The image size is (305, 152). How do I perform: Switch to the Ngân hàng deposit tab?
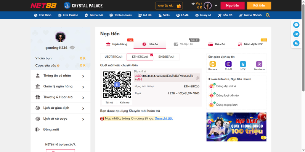[x=117, y=44]
